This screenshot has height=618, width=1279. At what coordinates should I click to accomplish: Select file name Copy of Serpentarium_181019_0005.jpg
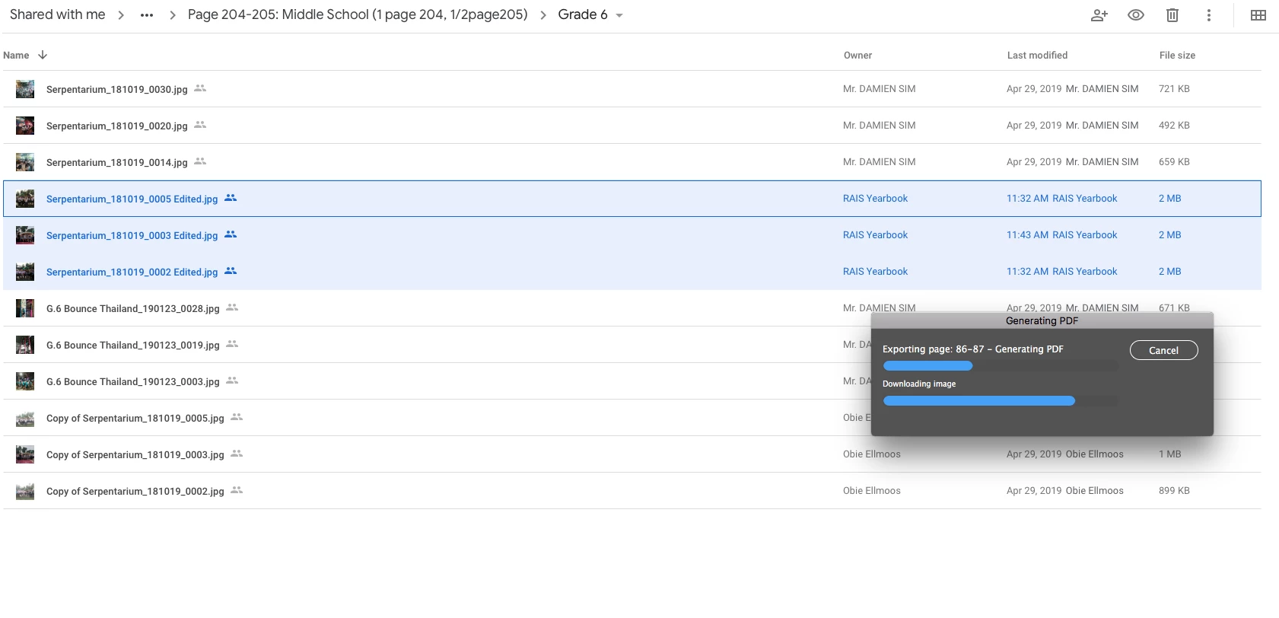135,419
